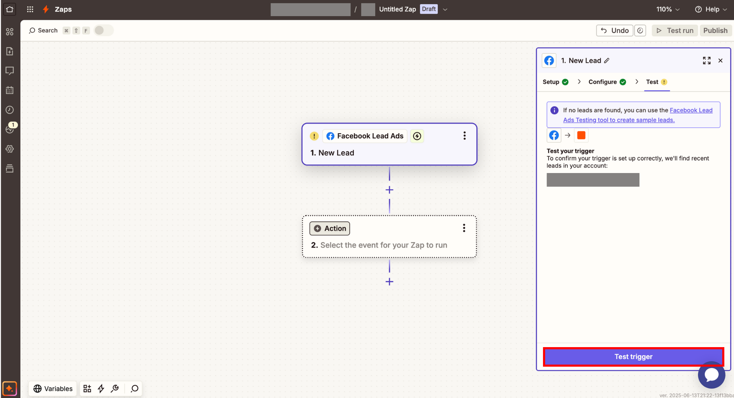Click the Search field in the editor toolbar

click(43, 30)
